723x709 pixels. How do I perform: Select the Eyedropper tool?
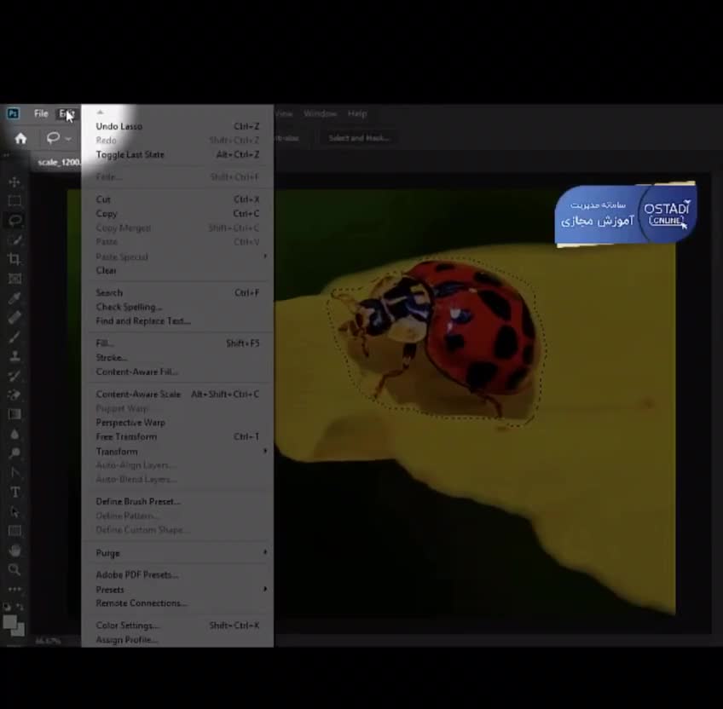[14, 298]
